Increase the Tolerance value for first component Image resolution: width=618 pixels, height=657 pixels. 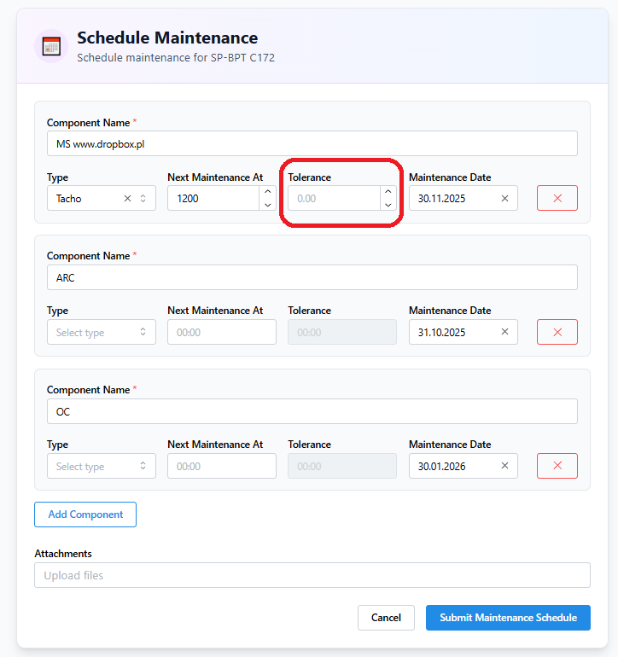pyautogui.click(x=388, y=192)
